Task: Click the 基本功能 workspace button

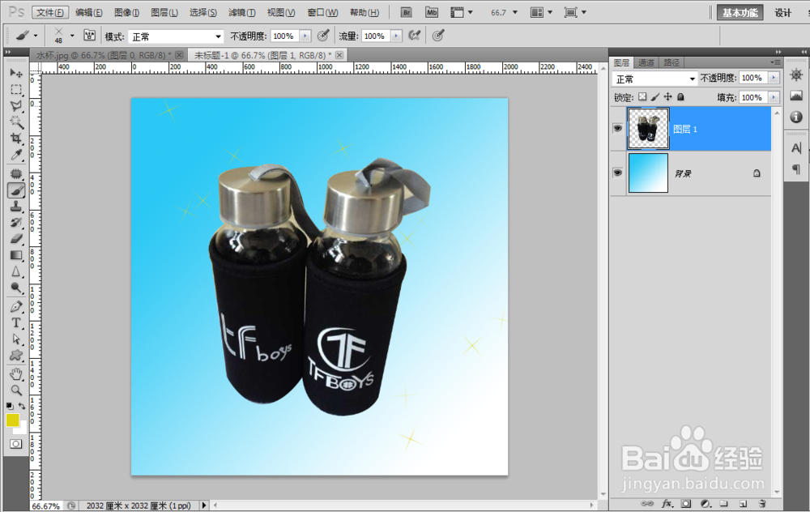Action: [x=740, y=12]
